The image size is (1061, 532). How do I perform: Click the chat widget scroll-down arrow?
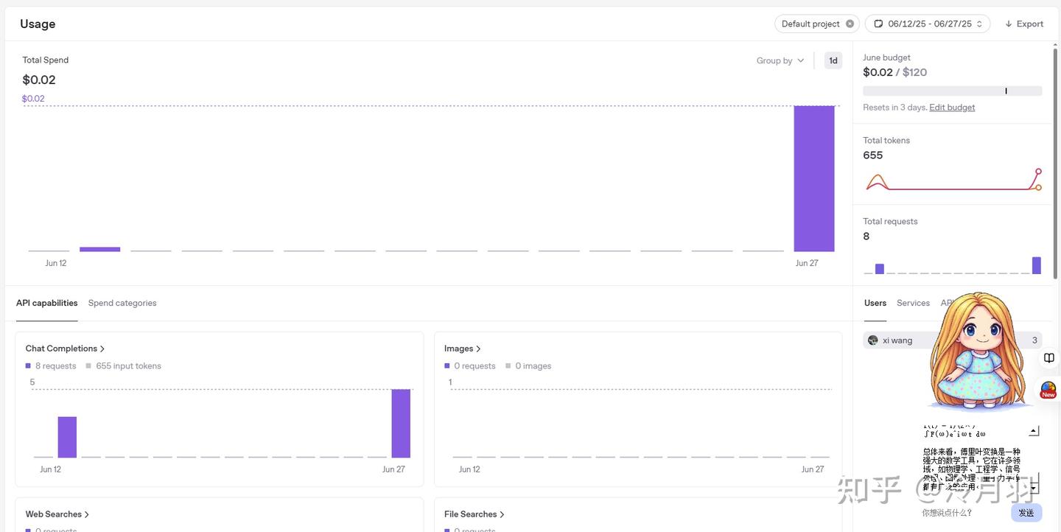tap(1034, 488)
